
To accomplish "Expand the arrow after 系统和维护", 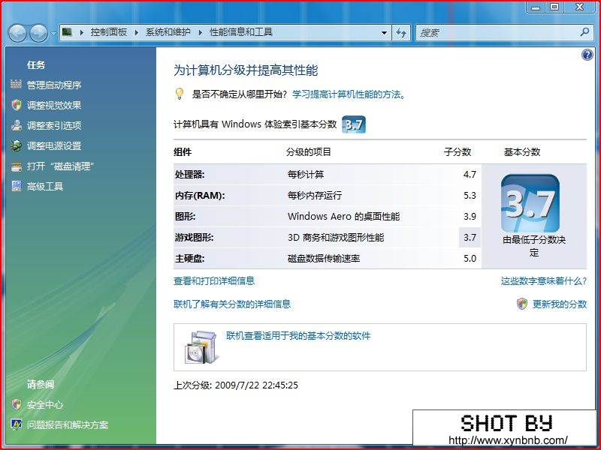I will point(200,32).
